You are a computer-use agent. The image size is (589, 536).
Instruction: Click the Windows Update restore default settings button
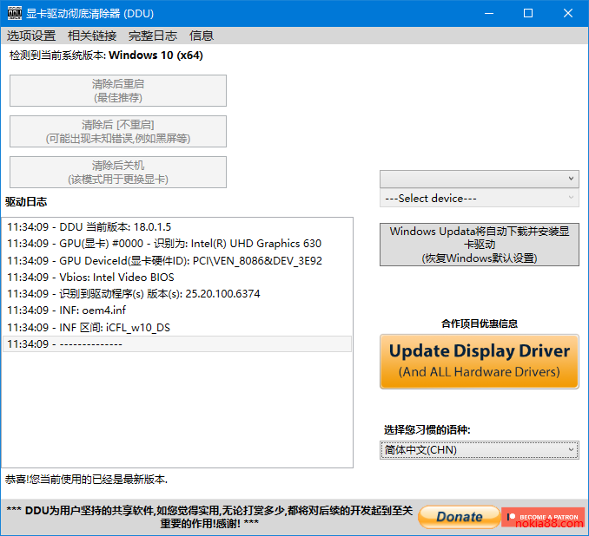480,245
